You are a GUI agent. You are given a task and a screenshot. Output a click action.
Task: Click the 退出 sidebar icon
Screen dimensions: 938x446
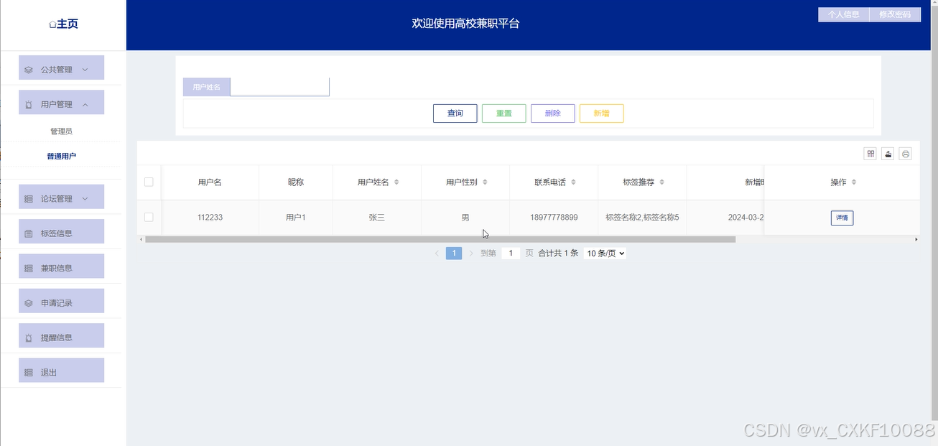point(29,373)
